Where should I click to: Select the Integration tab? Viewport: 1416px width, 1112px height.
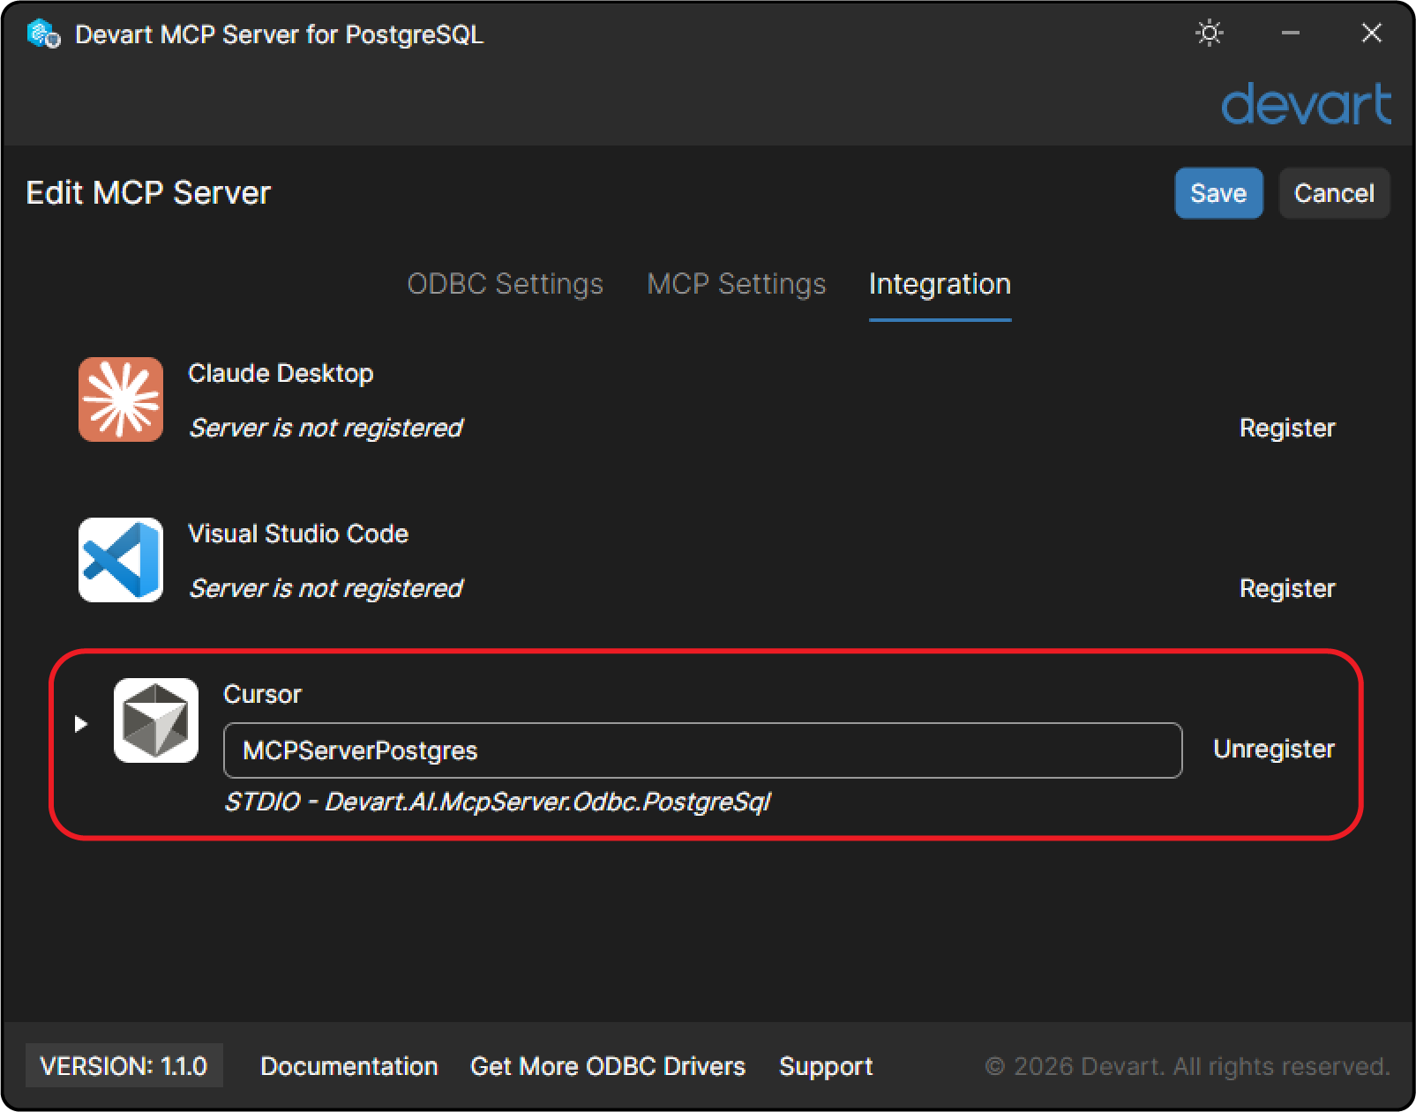tap(940, 284)
